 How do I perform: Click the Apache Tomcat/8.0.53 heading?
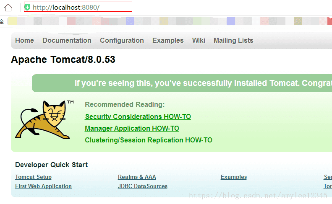(63, 59)
